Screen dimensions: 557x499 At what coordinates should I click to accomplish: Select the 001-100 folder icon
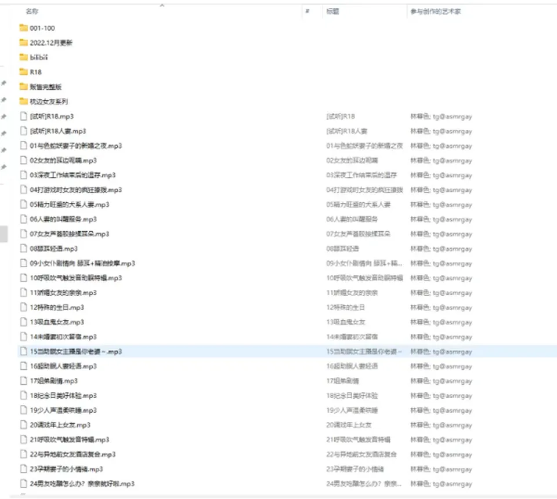[x=23, y=28]
